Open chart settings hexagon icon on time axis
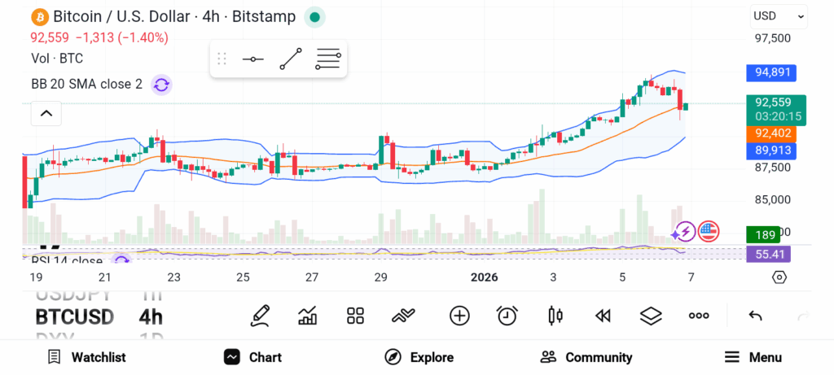 pos(779,277)
